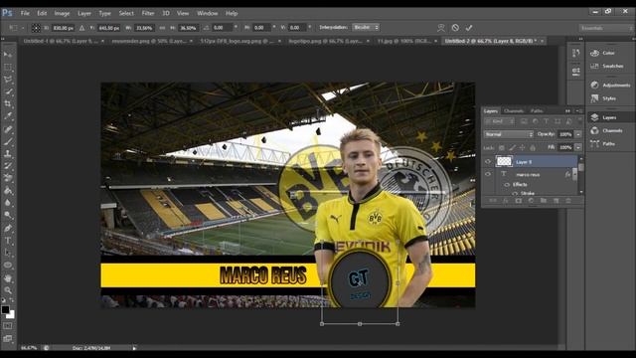This screenshot has width=636, height=358.
Task: Select the Path Selection tool
Action: [x=8, y=253]
